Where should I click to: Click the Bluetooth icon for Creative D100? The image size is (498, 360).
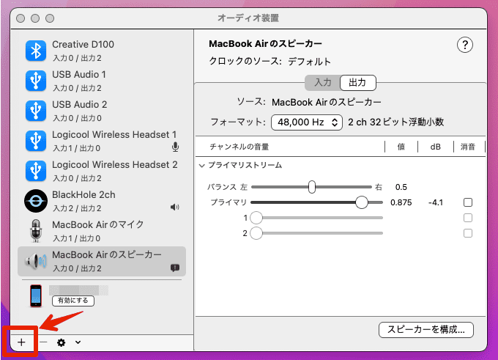[x=36, y=51]
